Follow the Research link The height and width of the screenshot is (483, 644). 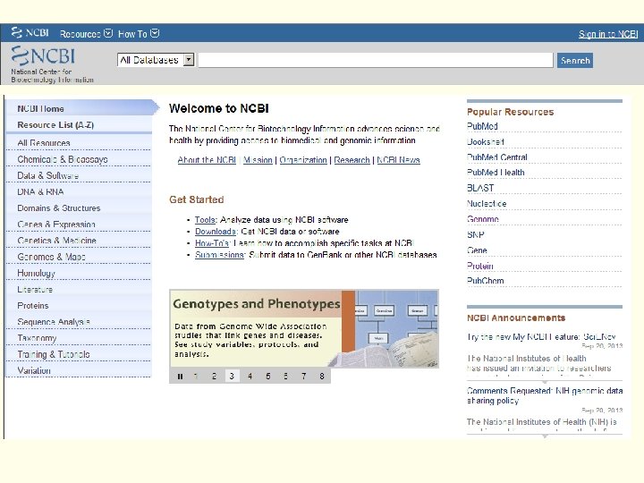(352, 160)
